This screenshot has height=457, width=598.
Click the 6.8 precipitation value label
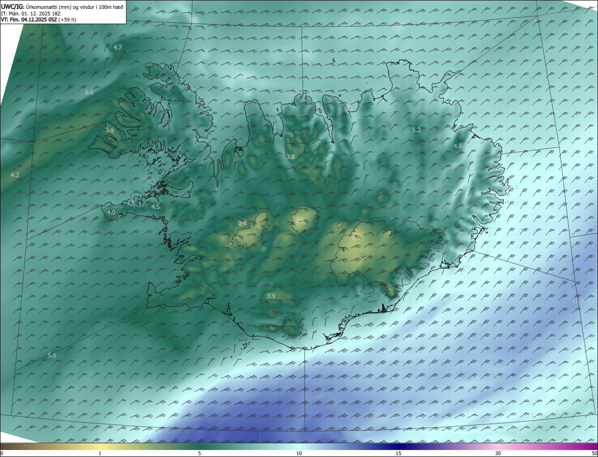click(89, 93)
